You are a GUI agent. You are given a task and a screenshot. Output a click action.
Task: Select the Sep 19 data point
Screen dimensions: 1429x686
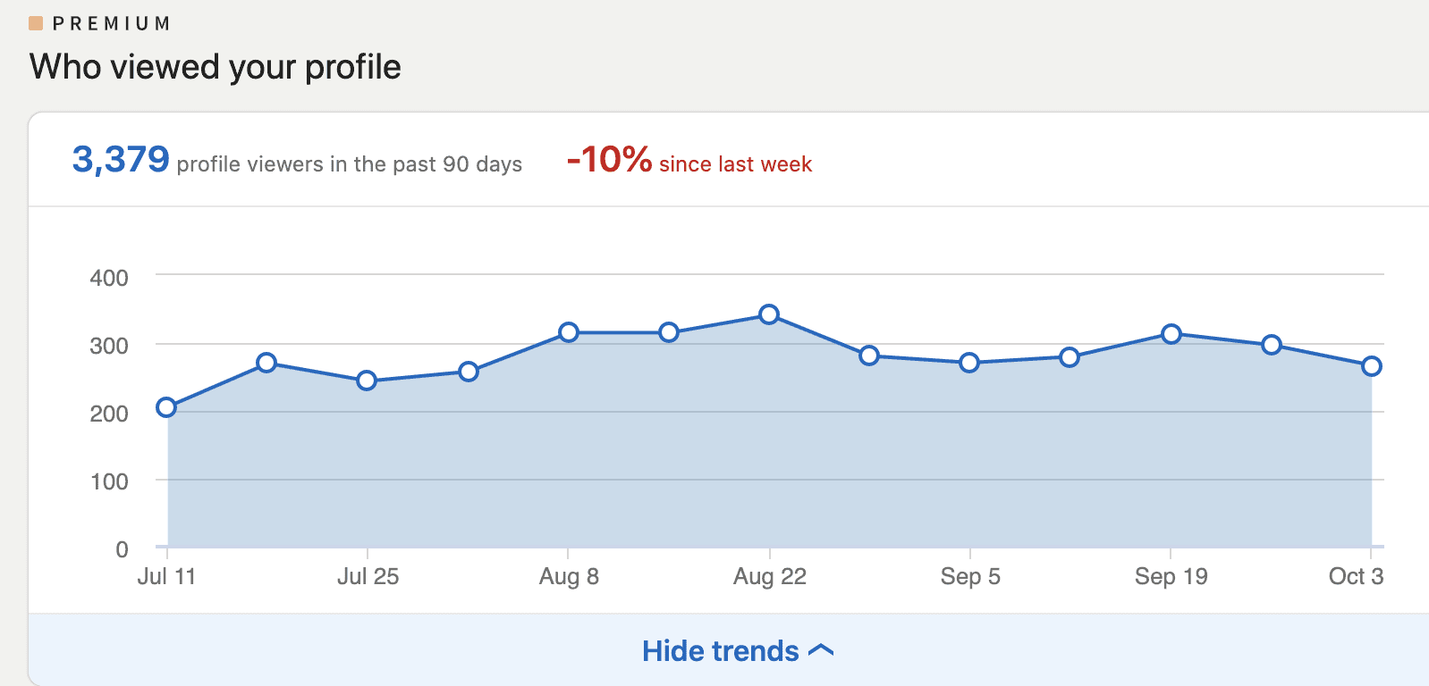tap(1171, 334)
